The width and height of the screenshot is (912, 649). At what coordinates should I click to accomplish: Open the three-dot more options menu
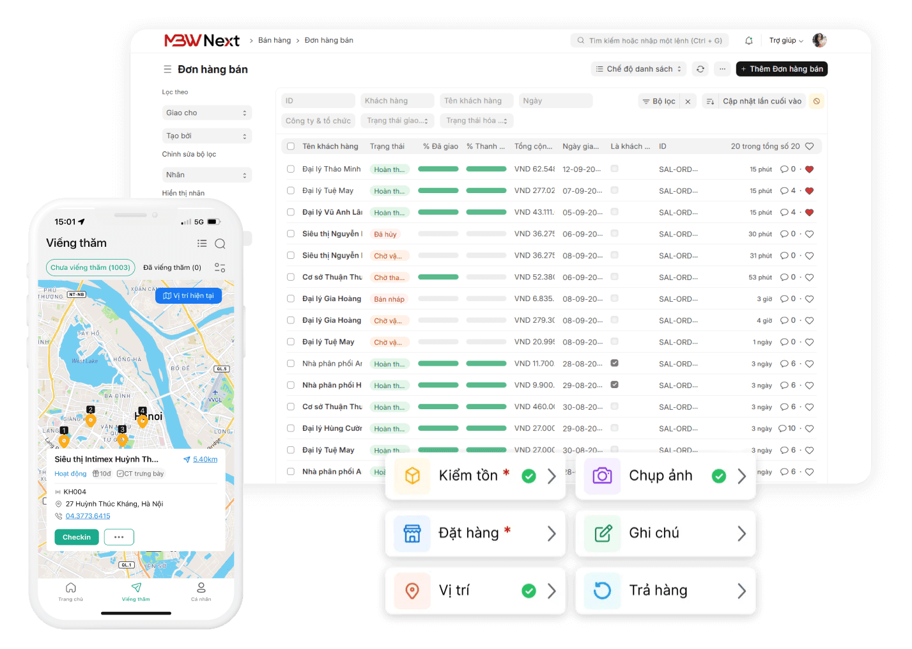point(722,69)
